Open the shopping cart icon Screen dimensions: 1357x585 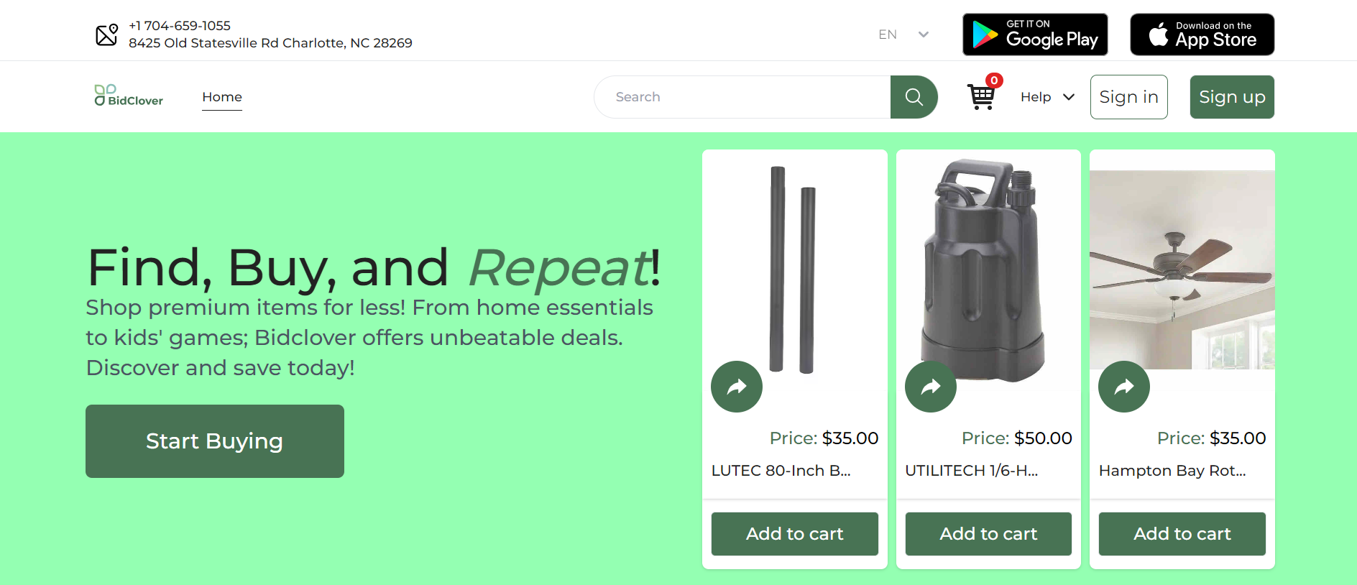pos(982,96)
